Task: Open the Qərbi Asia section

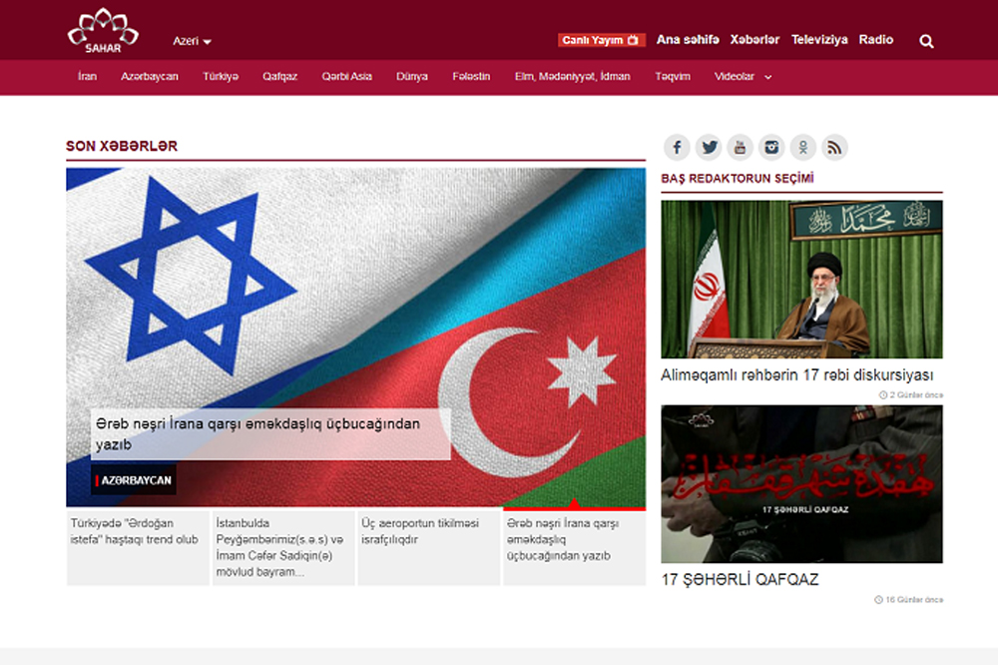Action: click(x=346, y=77)
